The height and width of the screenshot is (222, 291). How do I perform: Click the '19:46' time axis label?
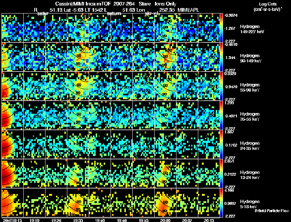[x=122, y=221]
